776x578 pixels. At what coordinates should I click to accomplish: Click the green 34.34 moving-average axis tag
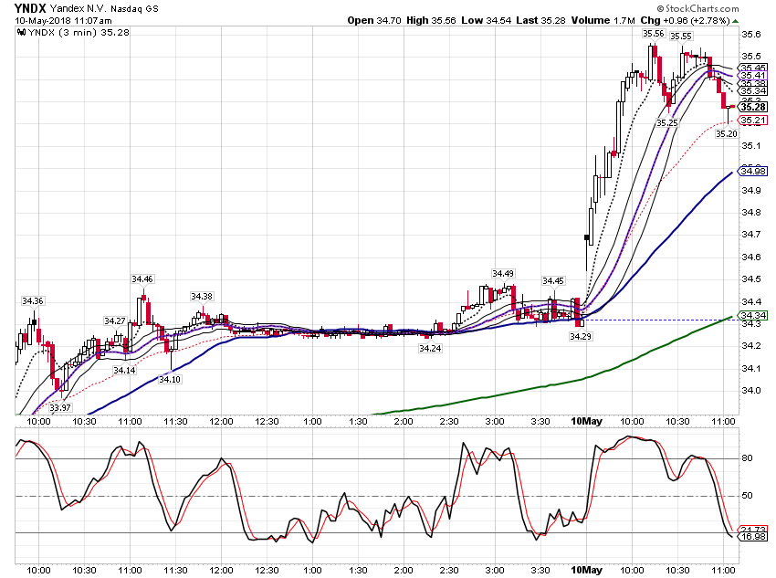tap(753, 315)
